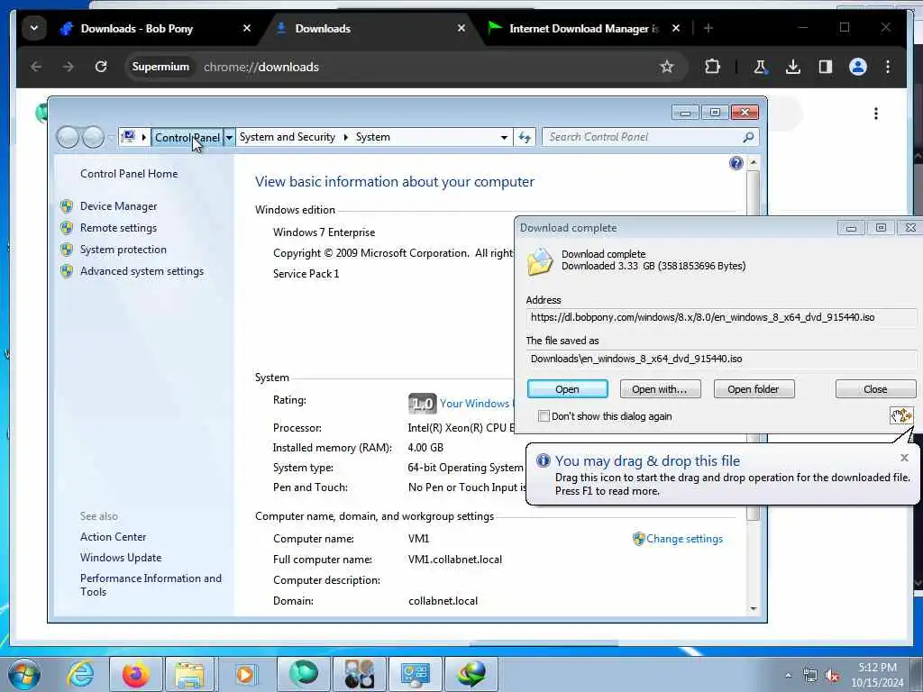Open Windows Media Player from taskbar

pyautogui.click(x=245, y=674)
